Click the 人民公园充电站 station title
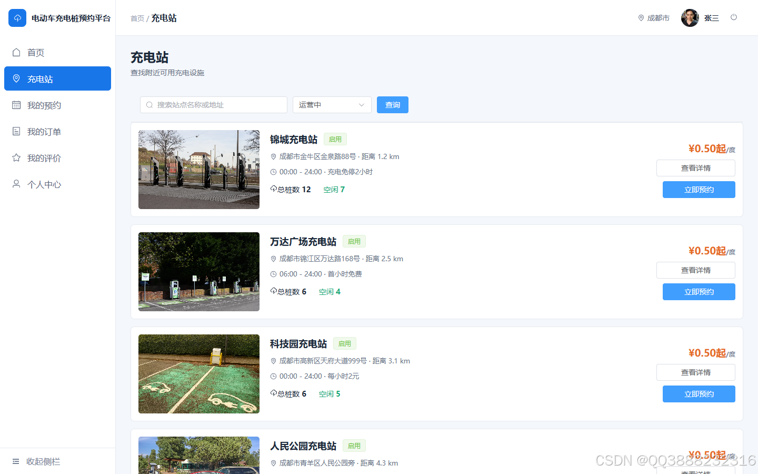 [303, 446]
